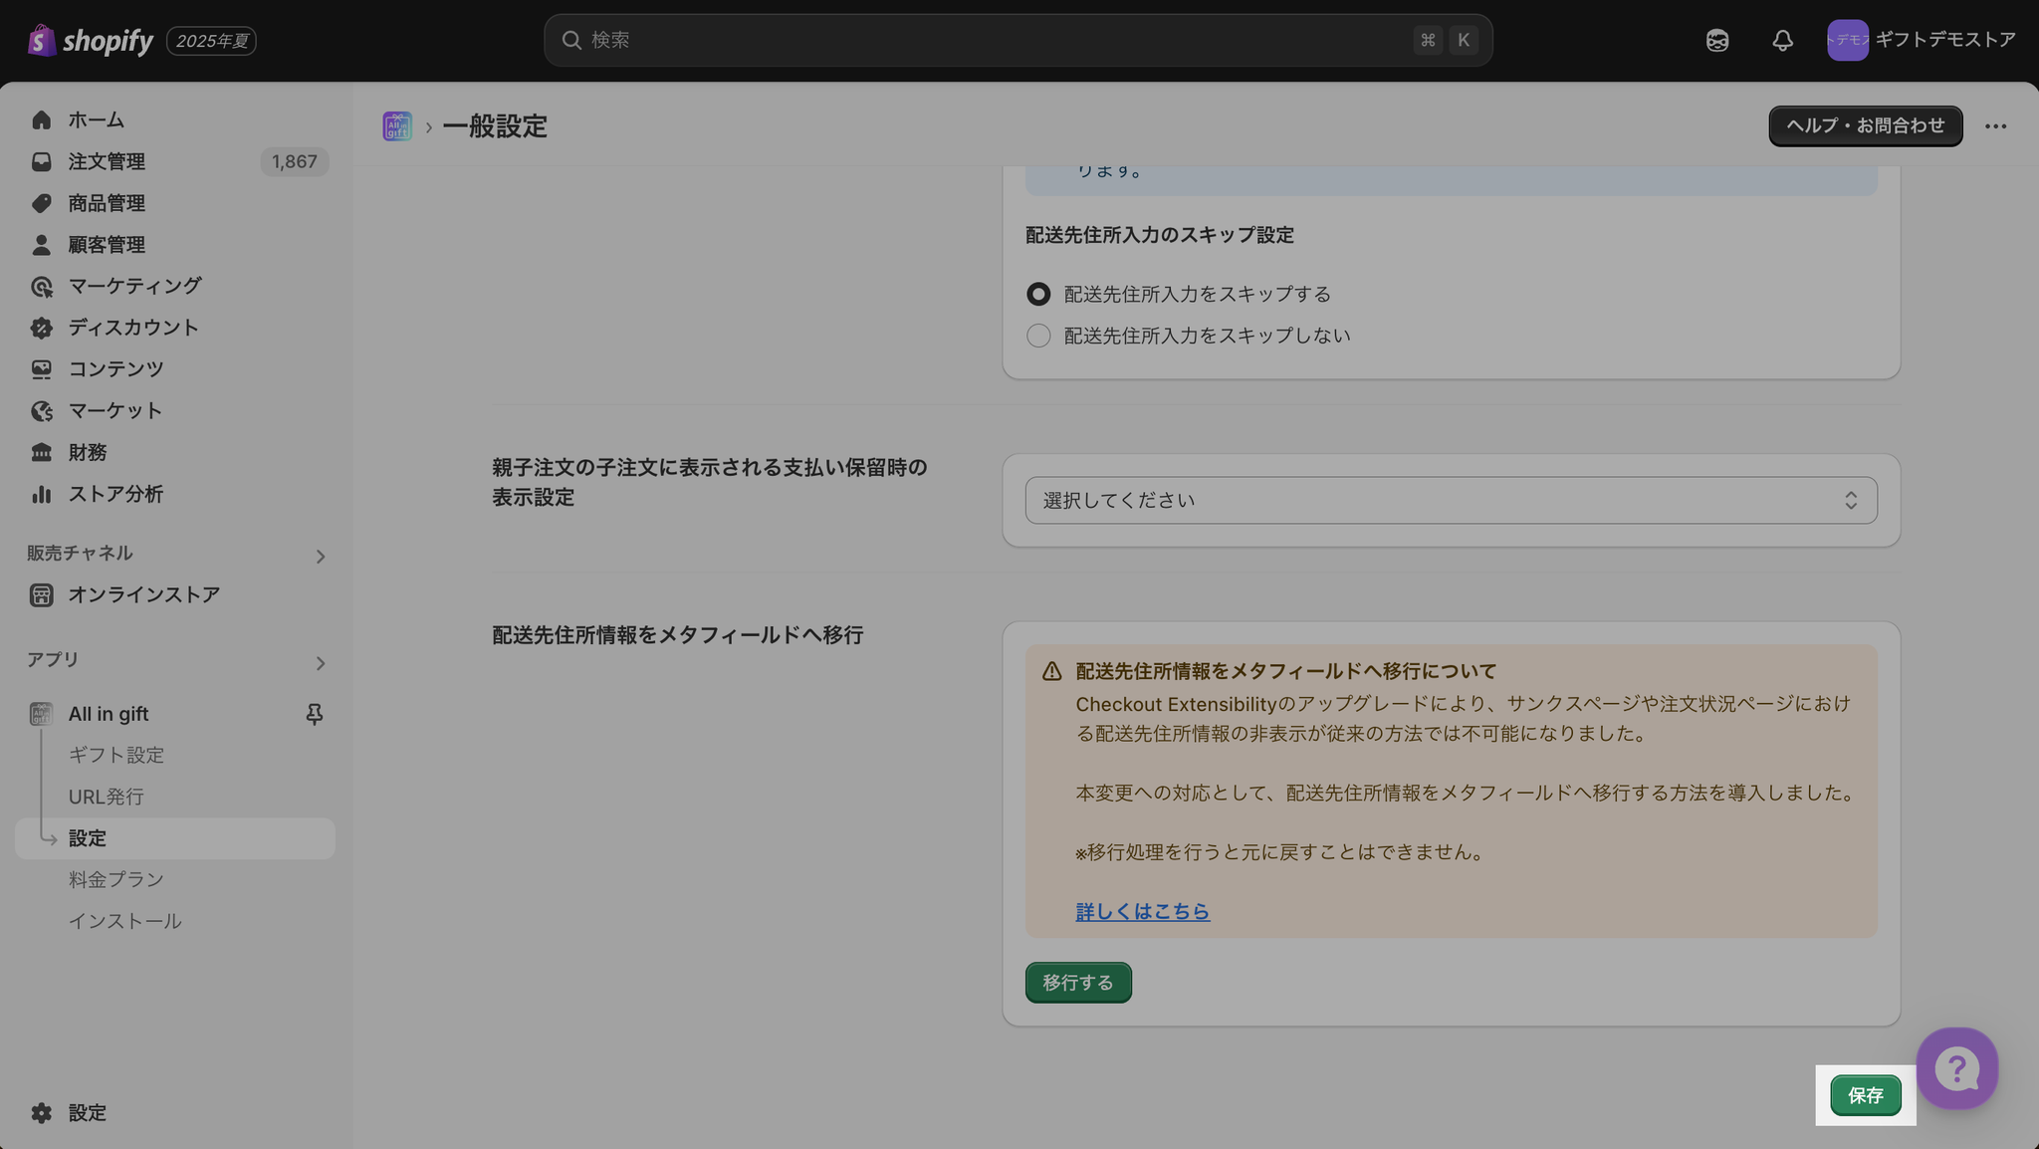Image resolution: width=2039 pixels, height=1149 pixels.
Task: Open ギフト設定 in the app submenu
Action: tap(116, 755)
